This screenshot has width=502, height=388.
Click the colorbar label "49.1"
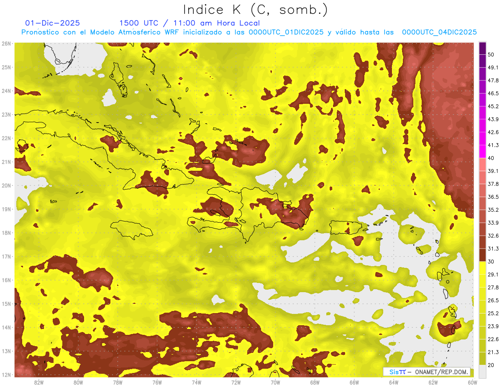[x=493, y=68]
